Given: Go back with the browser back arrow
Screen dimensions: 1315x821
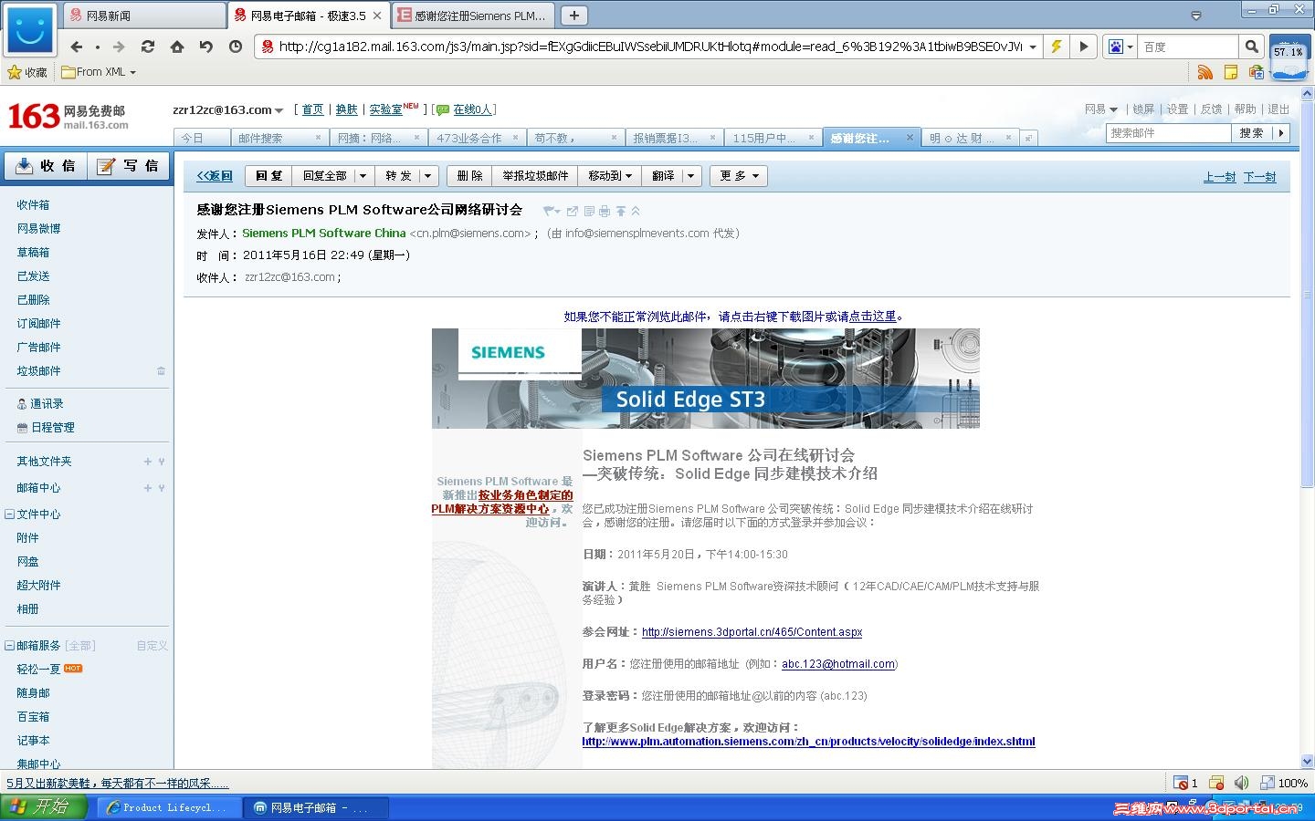Looking at the screenshot, I should coord(77,47).
